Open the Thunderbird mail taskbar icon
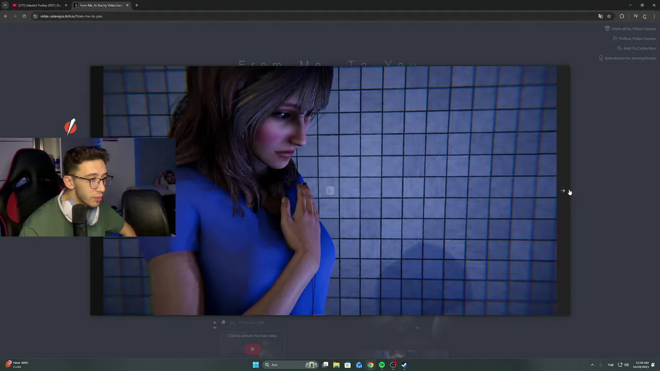 point(359,365)
